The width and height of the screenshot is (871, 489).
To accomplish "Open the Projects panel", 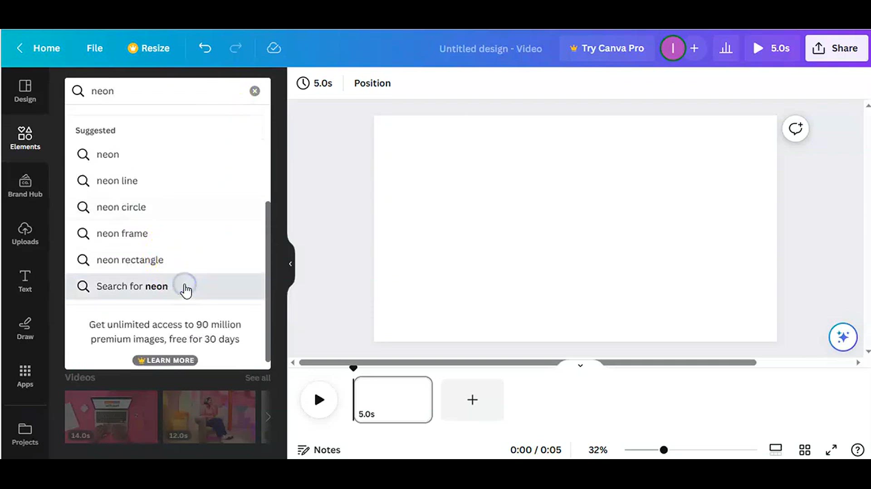I will pyautogui.click(x=25, y=434).
